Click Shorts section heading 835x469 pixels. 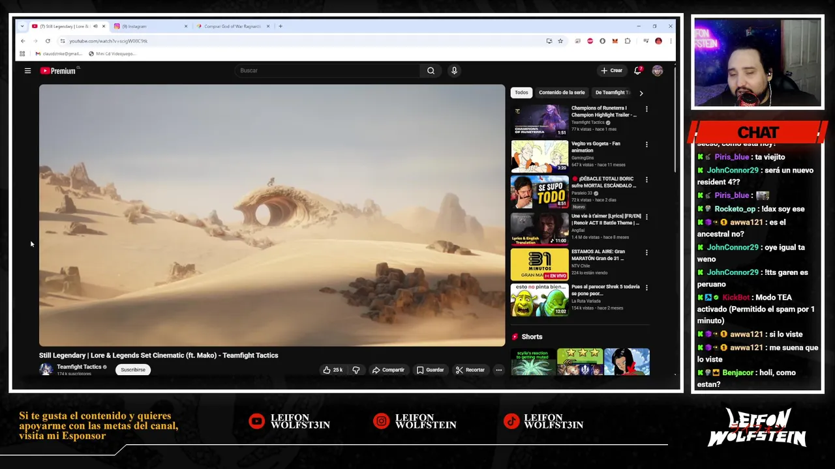532,337
